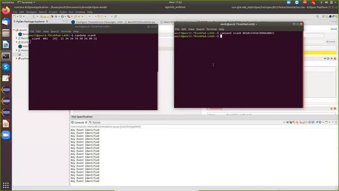Open the Zoom tray indicator in top bar
The height and width of the screenshot is (191, 339).
click(x=288, y=2)
